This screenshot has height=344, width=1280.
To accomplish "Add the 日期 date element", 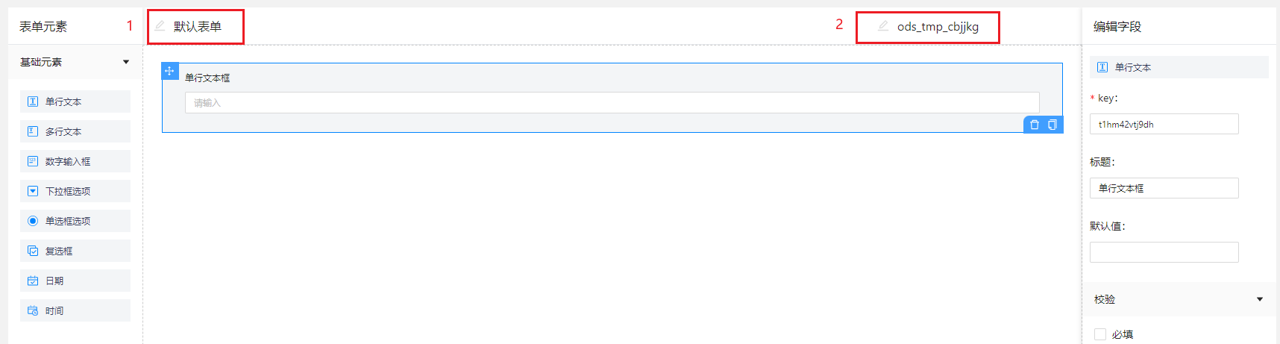I will pos(75,281).
